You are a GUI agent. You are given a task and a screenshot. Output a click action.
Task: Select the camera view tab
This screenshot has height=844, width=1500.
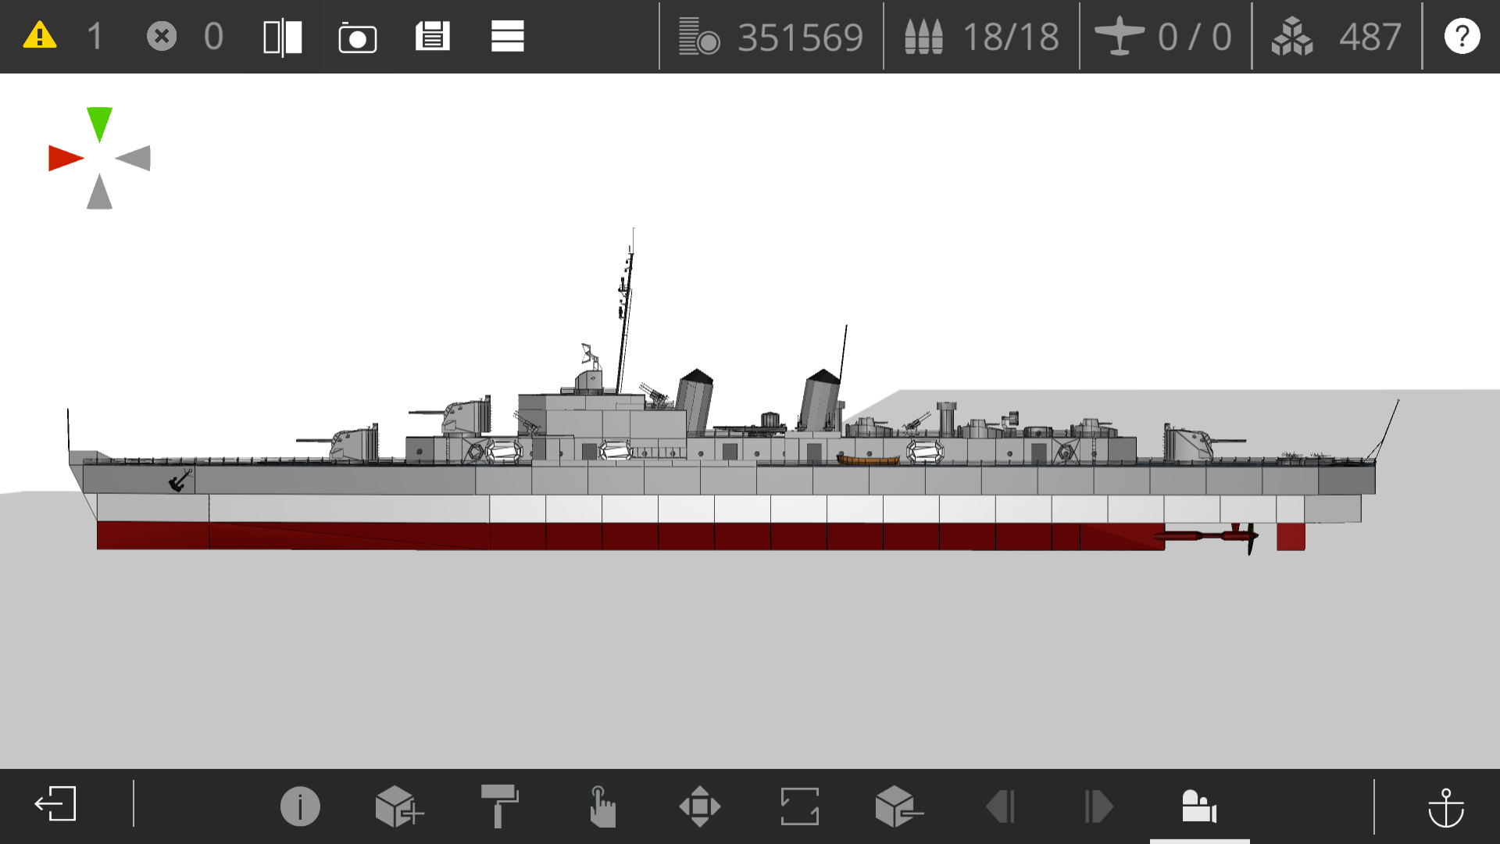pyautogui.click(x=1199, y=806)
